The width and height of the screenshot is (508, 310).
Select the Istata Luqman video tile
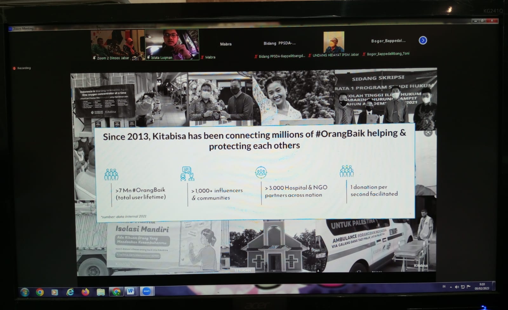[172, 45]
